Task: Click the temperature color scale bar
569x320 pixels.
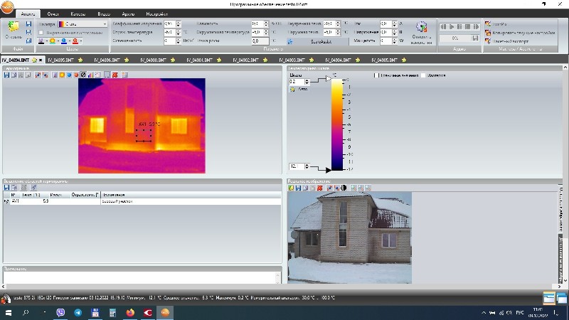Action: (338, 124)
